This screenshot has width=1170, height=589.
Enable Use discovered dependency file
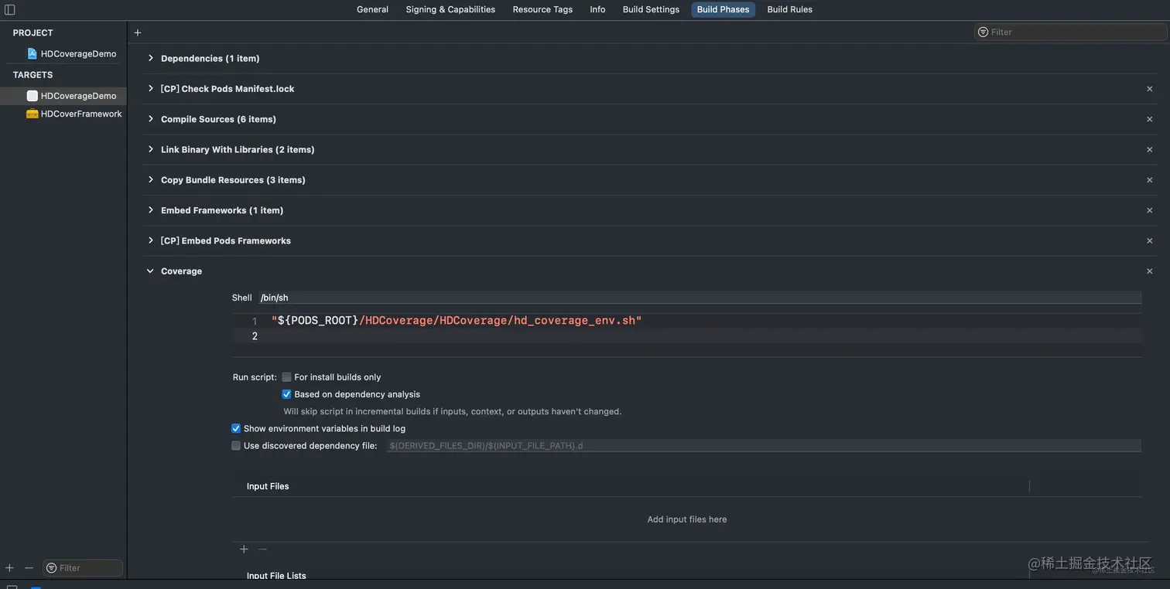coord(236,445)
